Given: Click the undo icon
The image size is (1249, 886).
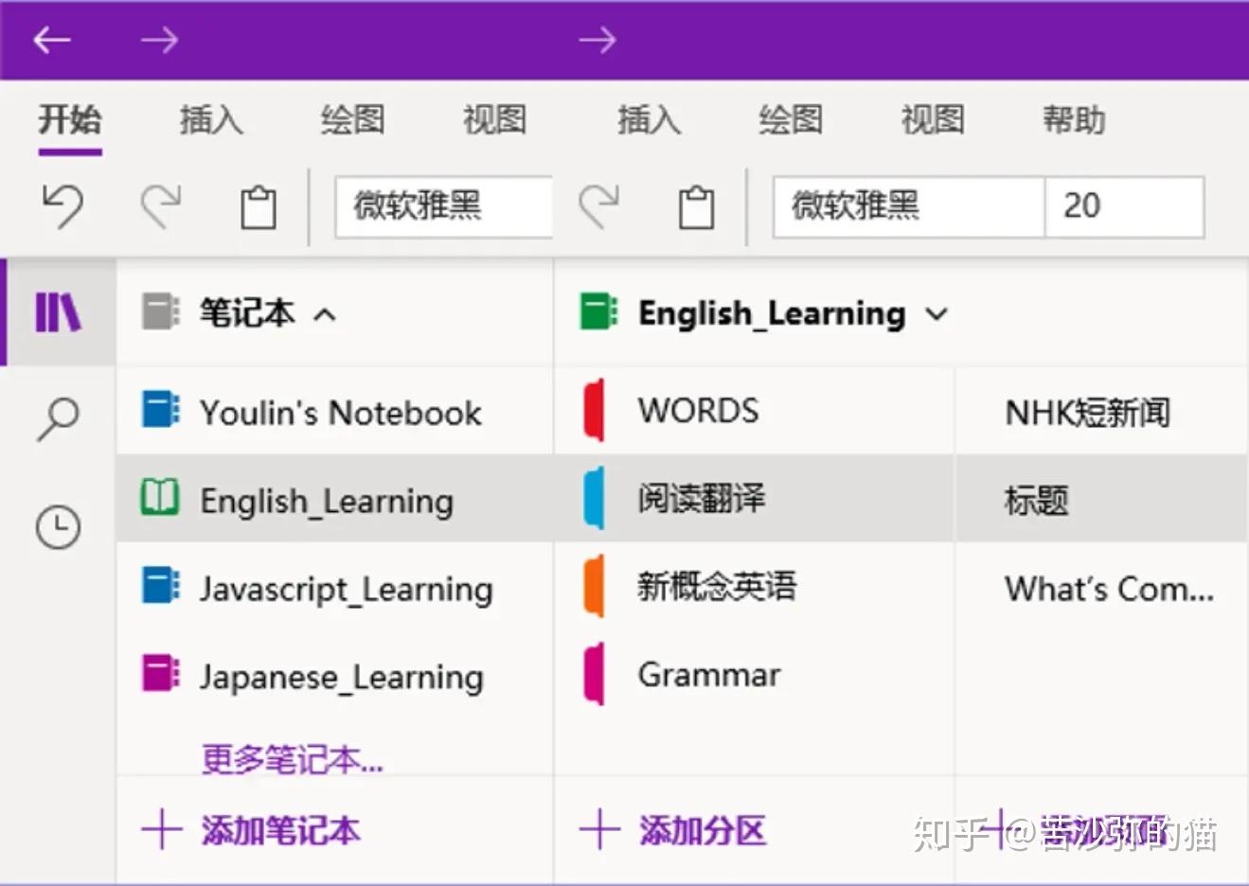Looking at the screenshot, I should click(63, 205).
